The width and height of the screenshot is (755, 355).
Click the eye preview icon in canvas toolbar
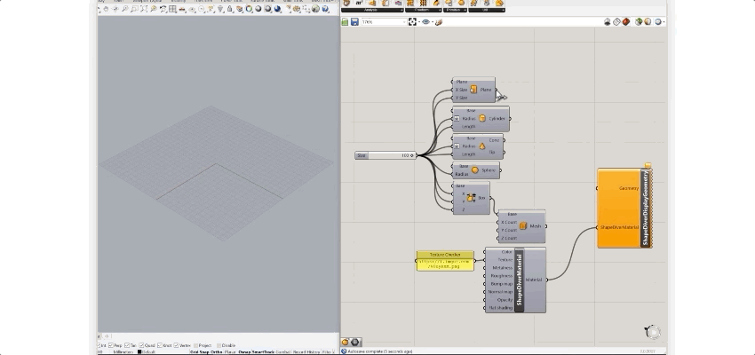pyautogui.click(x=425, y=21)
